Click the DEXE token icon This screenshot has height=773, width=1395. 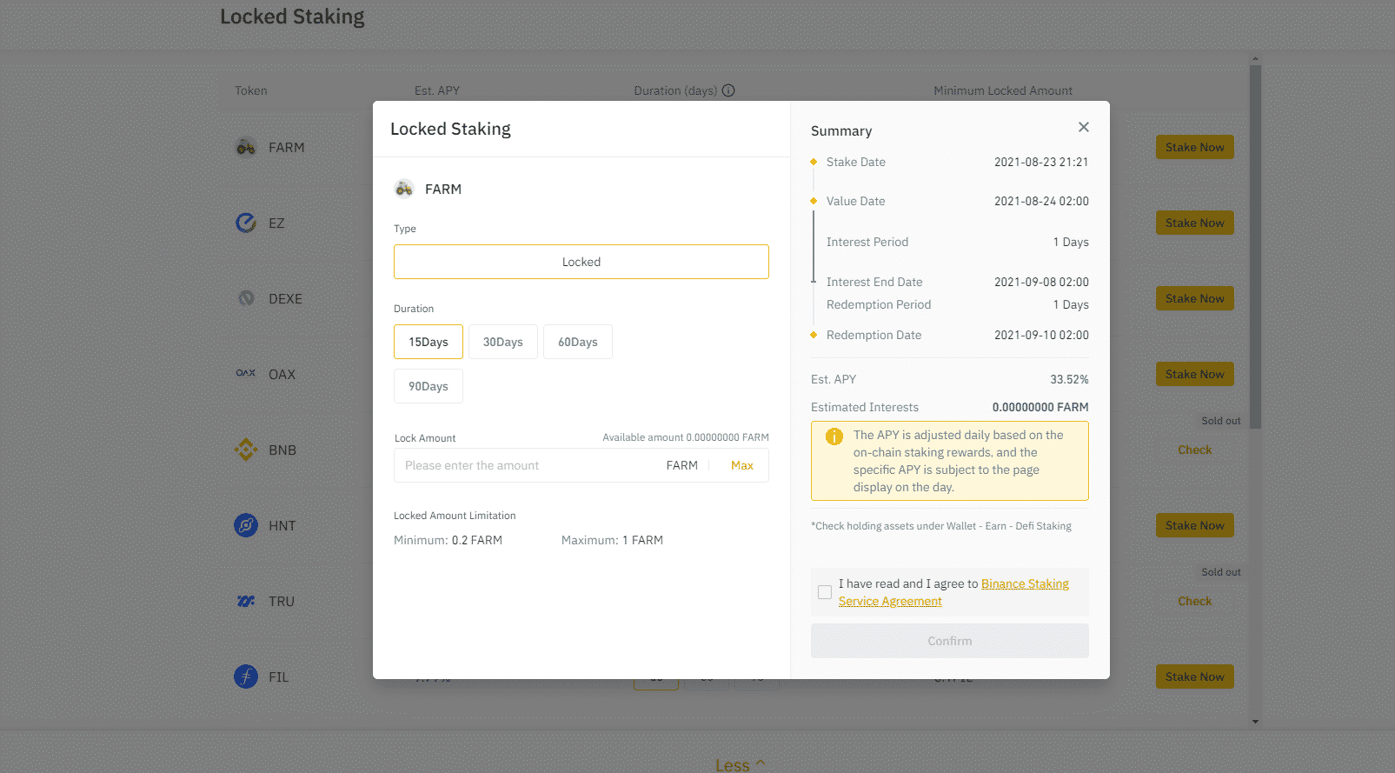pyautogui.click(x=246, y=298)
